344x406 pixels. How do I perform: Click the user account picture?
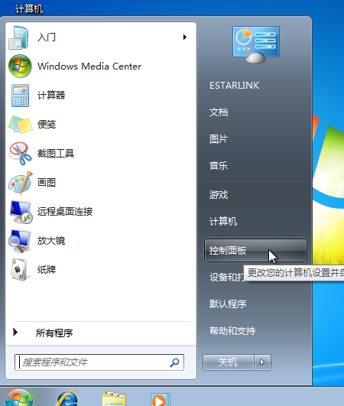(x=256, y=44)
